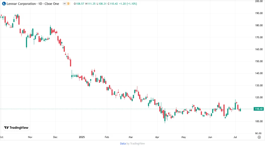Click the change value +1.20 (+1.10%)
This screenshot has height=147, width=265.
(128, 4)
